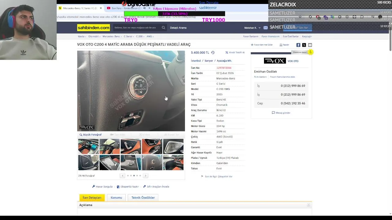Click Mesaj gönder speech bubble link
Screen dimensions: 392x220
click(281, 113)
